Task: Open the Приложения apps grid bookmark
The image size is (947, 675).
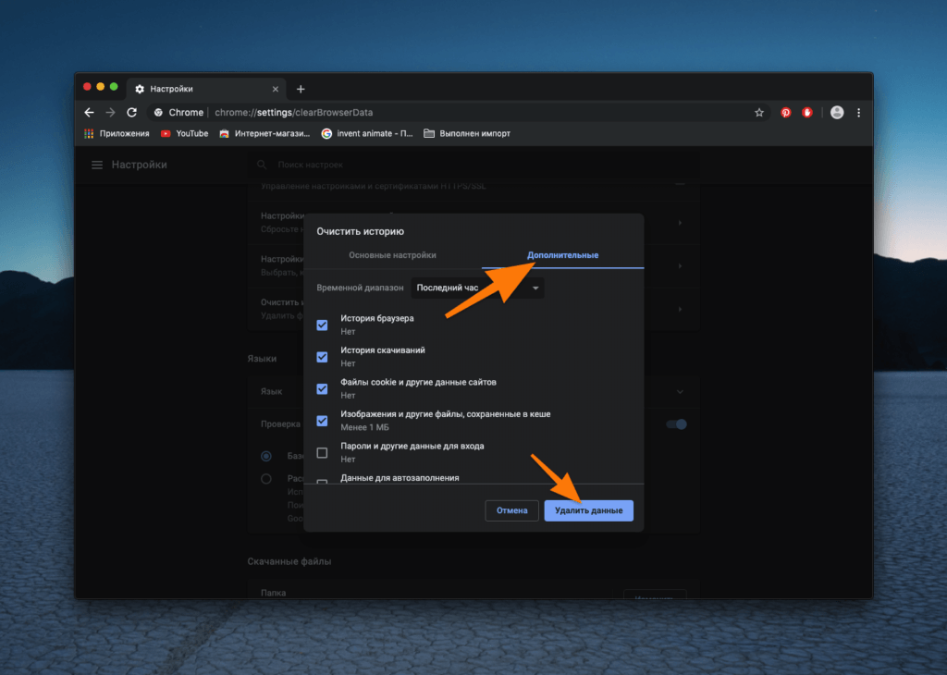Action: click(x=117, y=133)
